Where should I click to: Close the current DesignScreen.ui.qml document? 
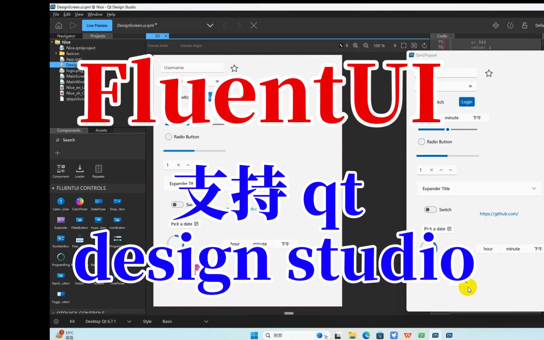point(254,25)
